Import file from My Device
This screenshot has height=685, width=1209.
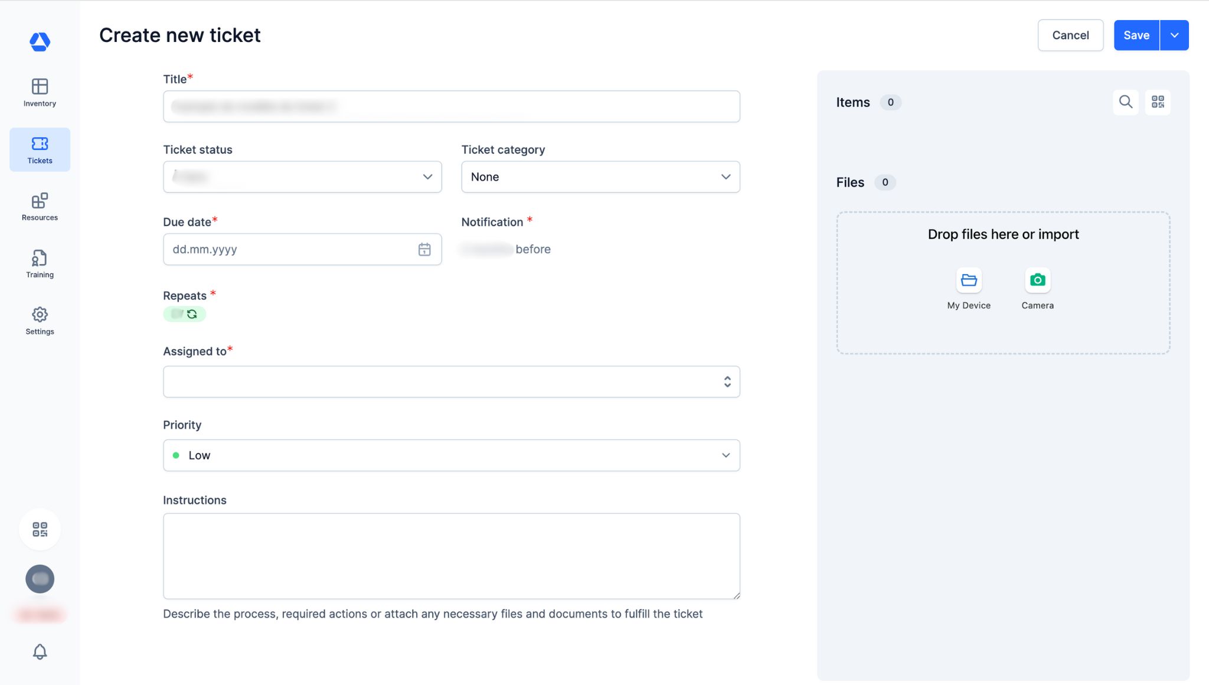(969, 280)
